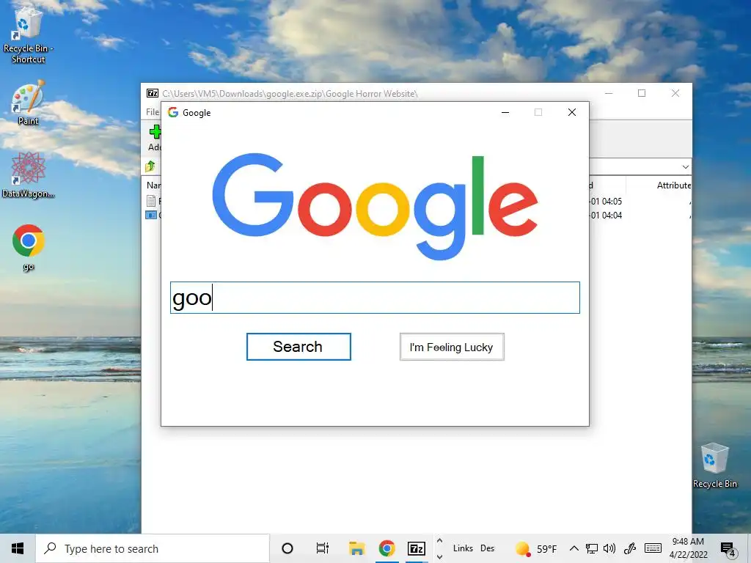Image resolution: width=751 pixels, height=563 pixels.
Task: Switch to 7-Zip on the taskbar
Action: pyautogui.click(x=417, y=548)
